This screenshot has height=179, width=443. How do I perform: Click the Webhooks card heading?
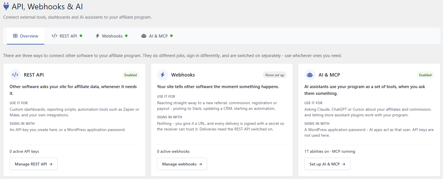(183, 75)
